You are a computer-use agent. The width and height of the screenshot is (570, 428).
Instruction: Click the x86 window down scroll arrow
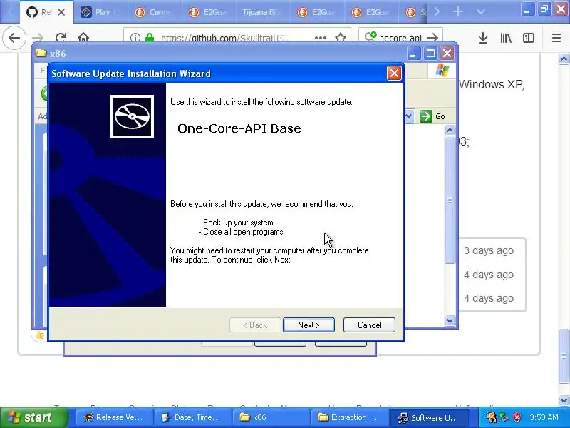(450, 320)
